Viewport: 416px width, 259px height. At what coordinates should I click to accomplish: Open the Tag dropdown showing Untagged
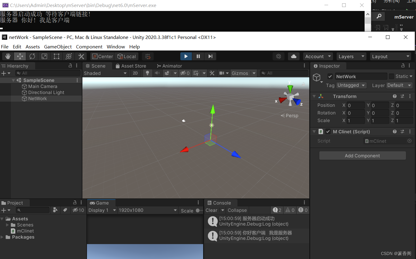pos(351,85)
